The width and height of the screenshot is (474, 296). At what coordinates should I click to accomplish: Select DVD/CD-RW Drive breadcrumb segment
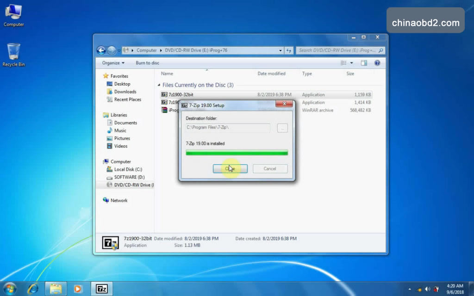pos(196,50)
